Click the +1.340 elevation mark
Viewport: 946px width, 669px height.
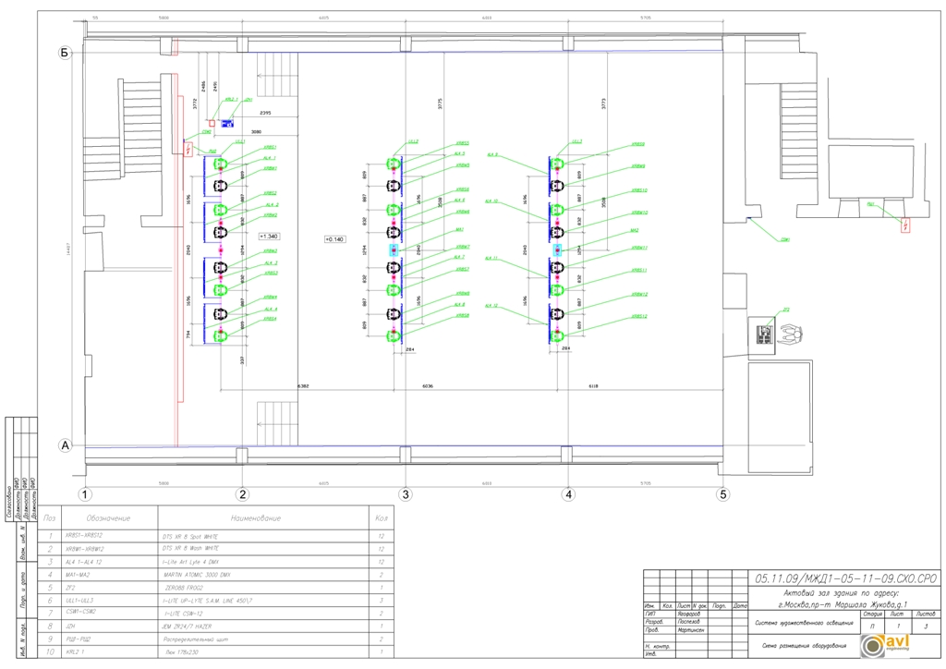pyautogui.click(x=269, y=237)
